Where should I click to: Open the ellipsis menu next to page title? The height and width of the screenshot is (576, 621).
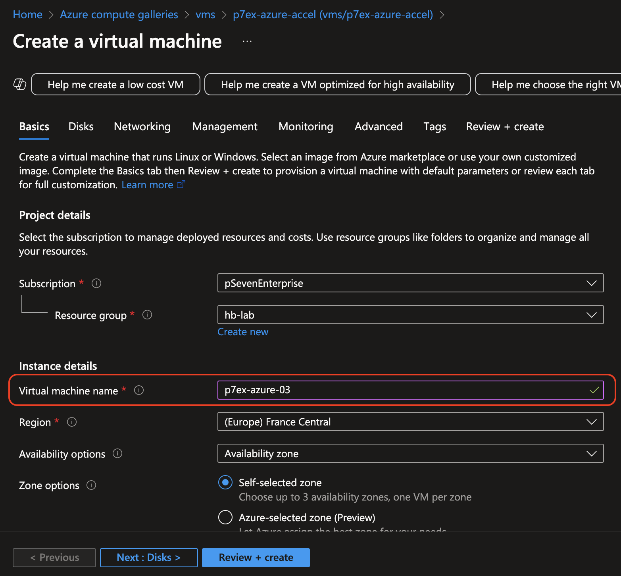[x=247, y=41]
